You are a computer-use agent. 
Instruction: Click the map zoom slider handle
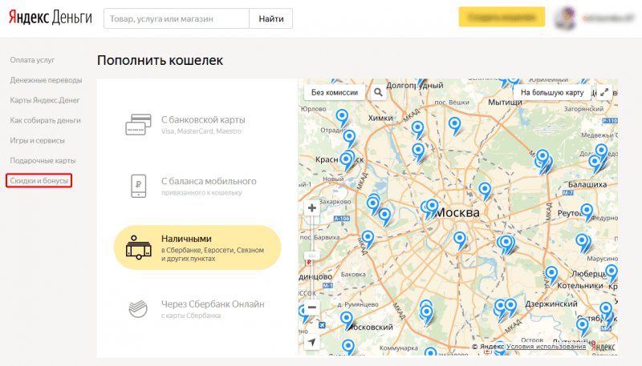coord(312,256)
